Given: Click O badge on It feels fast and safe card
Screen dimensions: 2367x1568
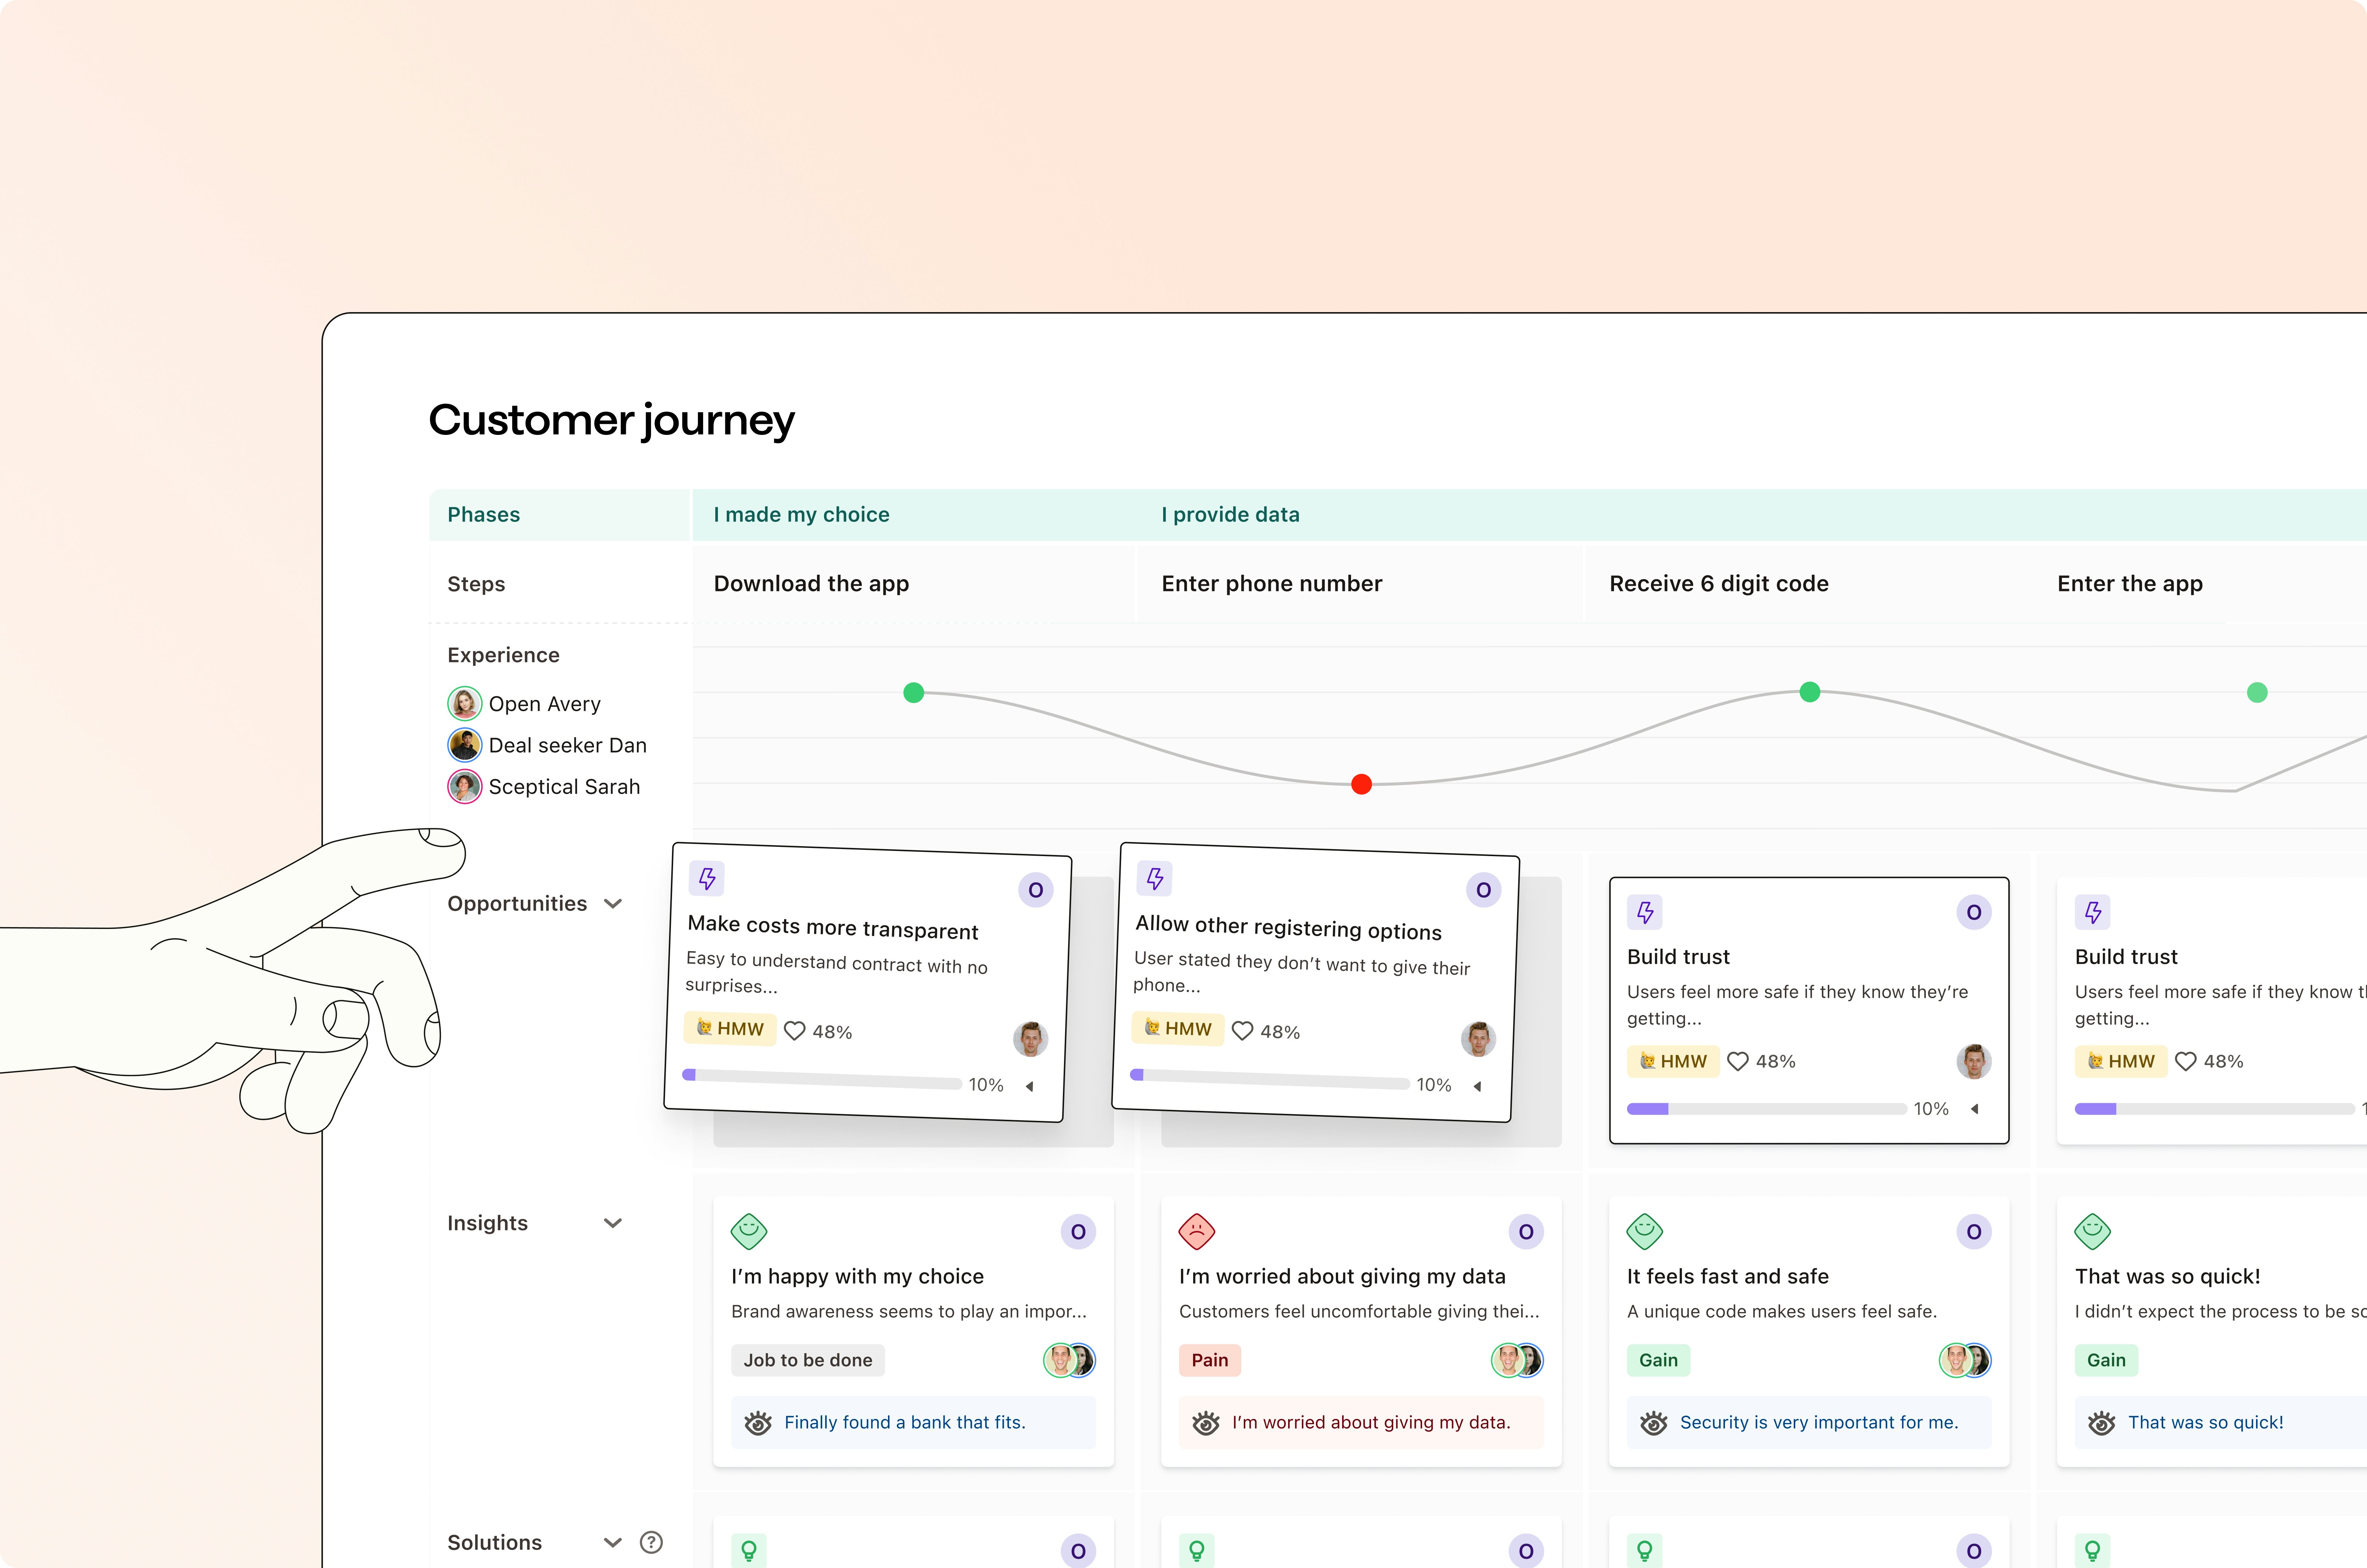Looking at the screenshot, I should [1974, 1232].
